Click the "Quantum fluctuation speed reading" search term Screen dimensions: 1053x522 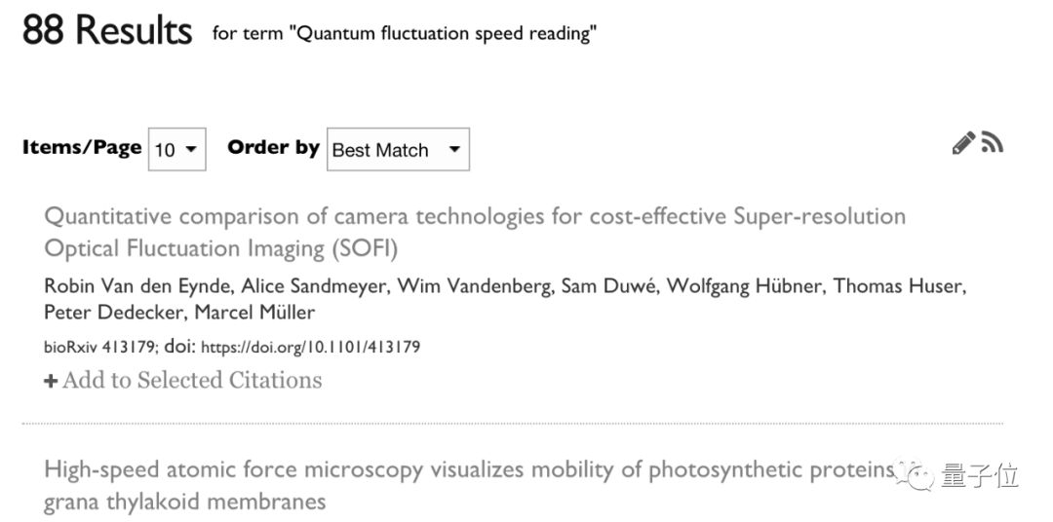(446, 34)
